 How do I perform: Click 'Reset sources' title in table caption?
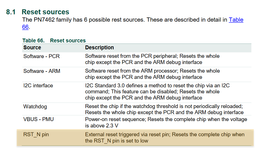(68, 40)
